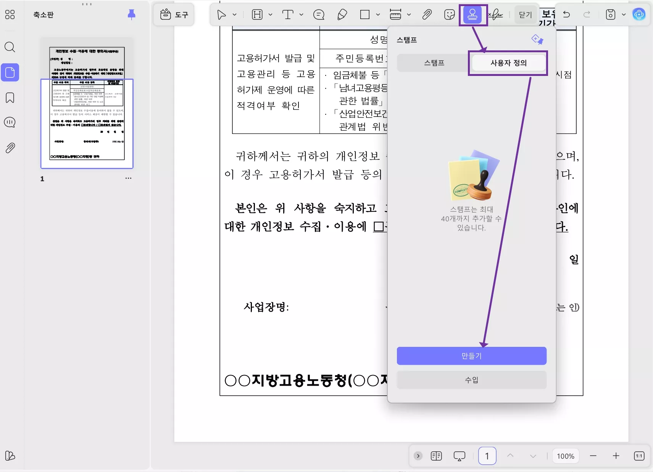The width and height of the screenshot is (653, 472).
Task: Open the comments panel in the sidebar
Action: coord(10,122)
